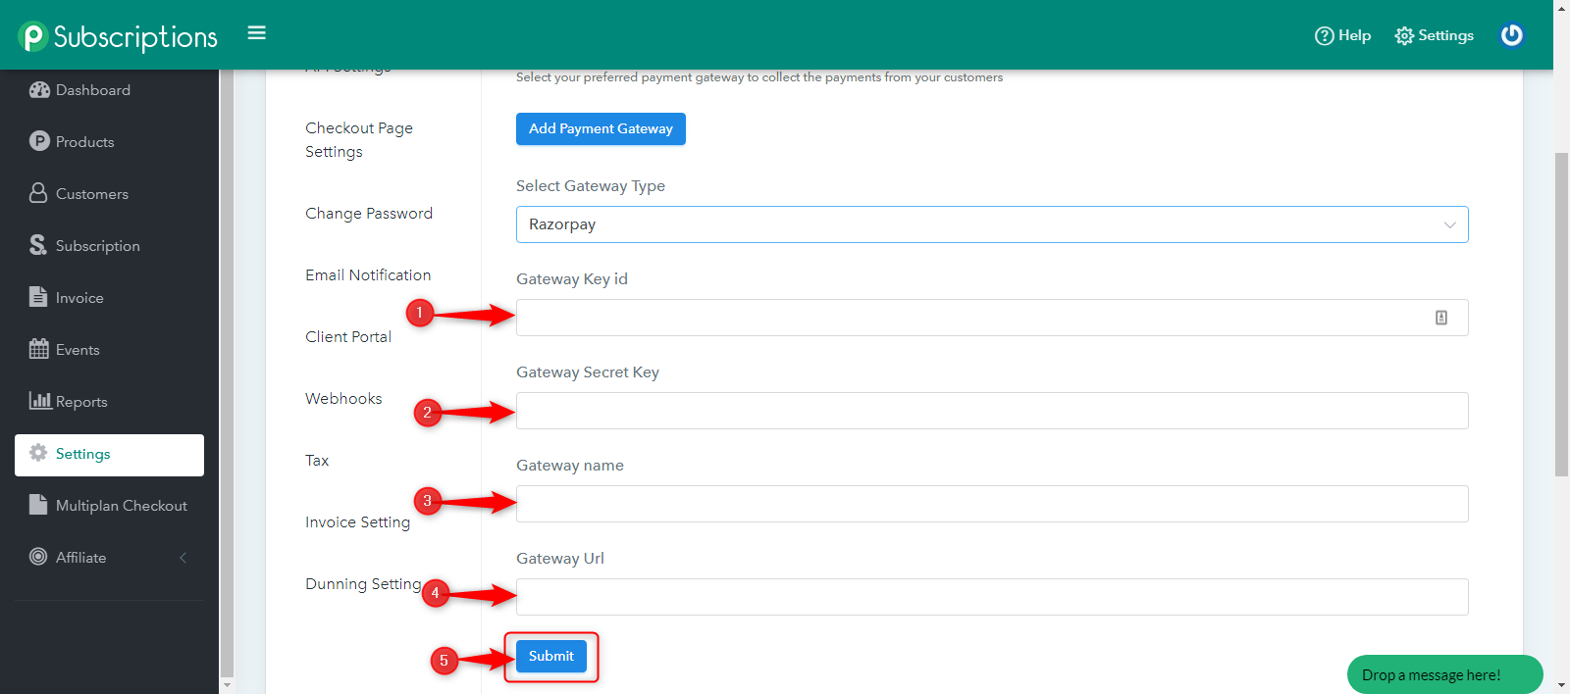
Task: Open the Select Gateway Type dropdown
Action: click(992, 224)
